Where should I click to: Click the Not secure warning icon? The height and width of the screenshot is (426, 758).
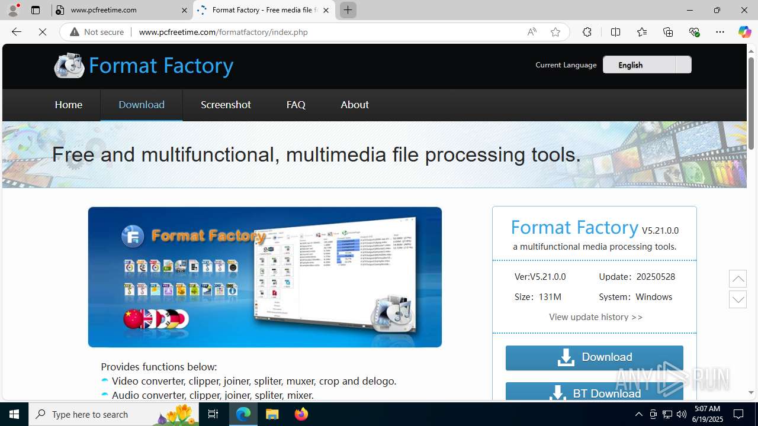74,32
